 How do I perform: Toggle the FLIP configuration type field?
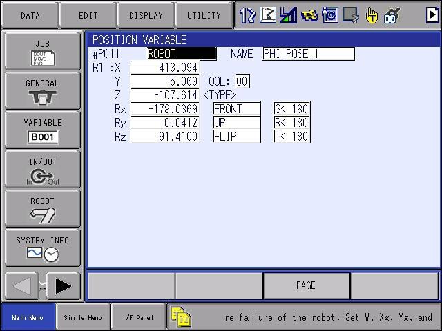tap(237, 137)
